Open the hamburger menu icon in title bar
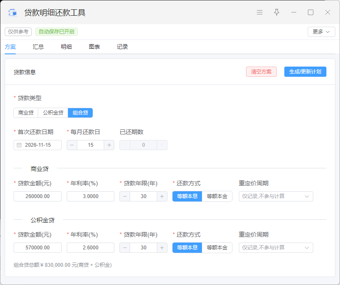This screenshot has height=285, width=340. point(260,12)
